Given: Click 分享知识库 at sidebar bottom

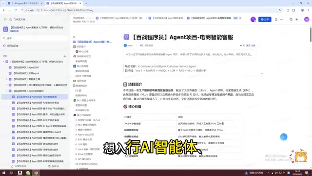Looking at the screenshot, I should coord(19,166).
